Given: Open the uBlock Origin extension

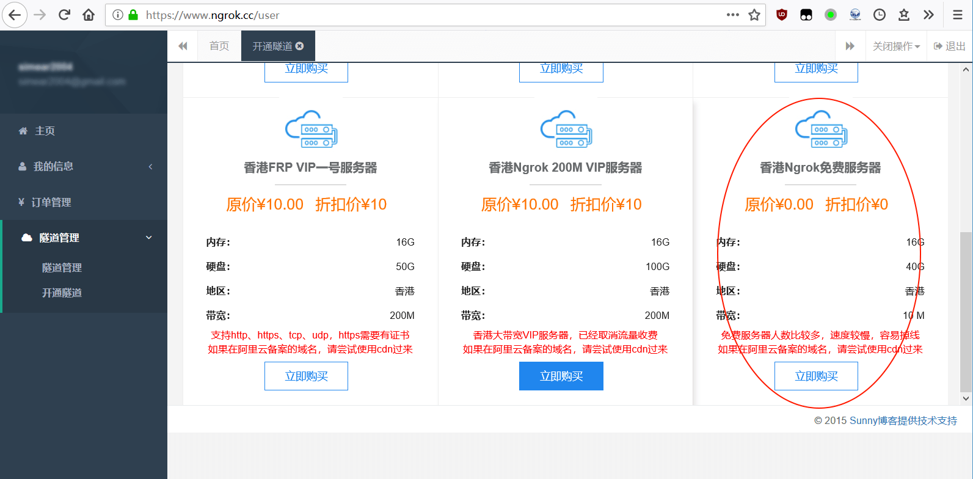Looking at the screenshot, I should tap(782, 15).
